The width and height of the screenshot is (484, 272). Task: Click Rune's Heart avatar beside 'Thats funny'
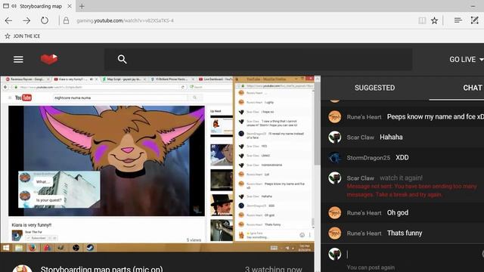334,233
